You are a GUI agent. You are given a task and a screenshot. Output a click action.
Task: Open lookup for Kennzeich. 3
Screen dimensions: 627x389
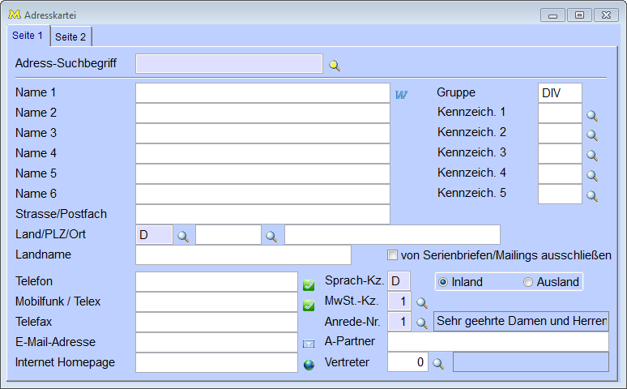pos(592,156)
